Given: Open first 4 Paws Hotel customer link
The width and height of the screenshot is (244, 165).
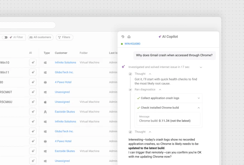Looking at the screenshot, I should pyautogui.click(x=63, y=82).
